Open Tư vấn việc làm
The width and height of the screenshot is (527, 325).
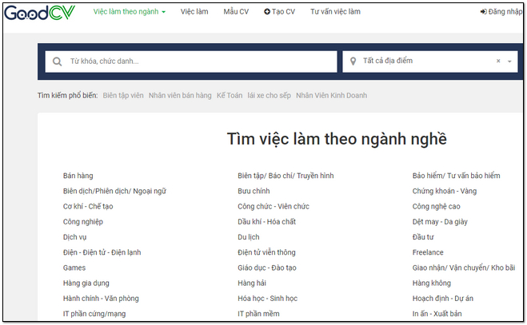click(x=335, y=12)
